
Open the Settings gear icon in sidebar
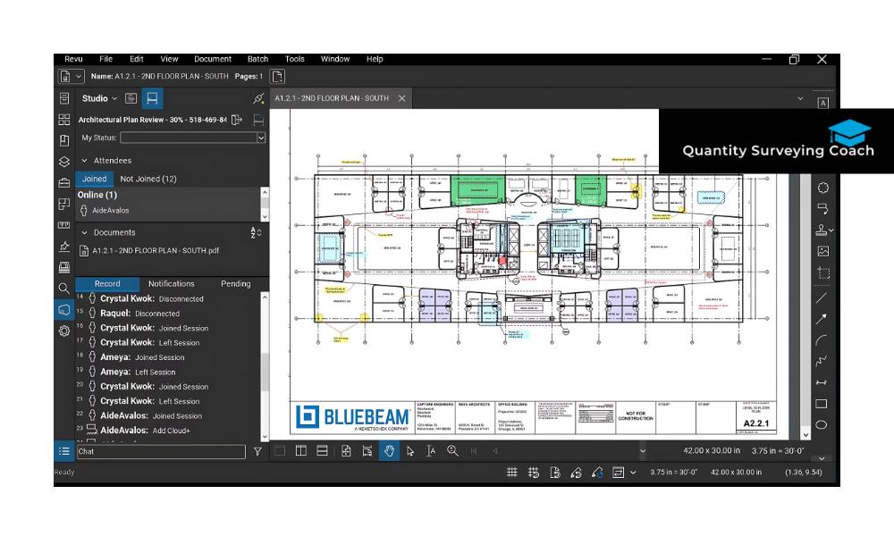click(x=63, y=331)
